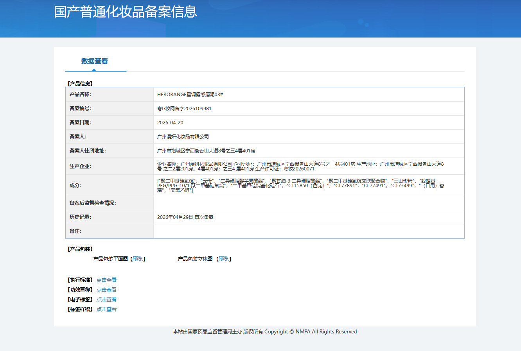Viewport: 521px width, 351px height.
Task: Open 产品包装平面图 预览 link
Action: pyautogui.click(x=138, y=259)
